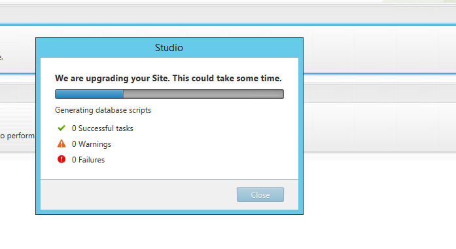The width and height of the screenshot is (456, 249).
Task: Click the partially hidden "perform" text behind dialog
Action: (x=20, y=136)
